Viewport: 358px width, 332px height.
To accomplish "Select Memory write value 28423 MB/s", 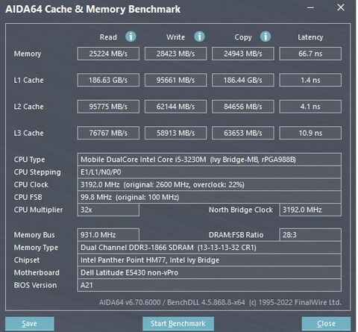I will click(175, 54).
